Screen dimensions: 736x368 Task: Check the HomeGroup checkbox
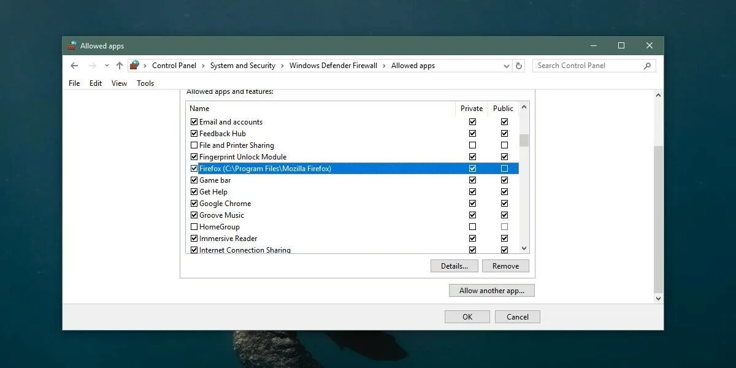(194, 227)
